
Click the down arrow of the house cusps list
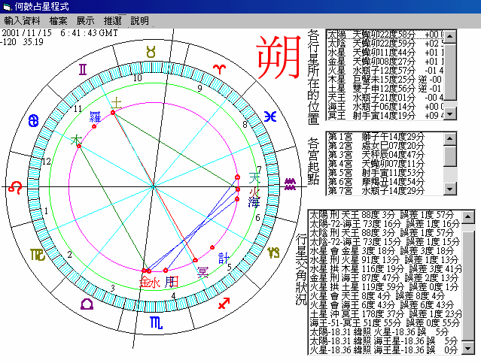click(x=450, y=190)
